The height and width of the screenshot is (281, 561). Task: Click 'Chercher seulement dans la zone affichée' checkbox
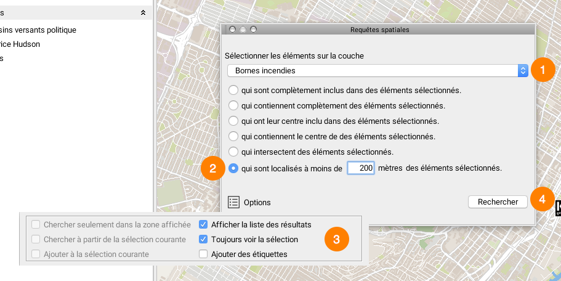[36, 225]
